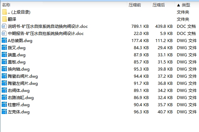Select 中期报告-矿压水自拍系统换向阀设计.doc file name
This screenshot has height=132, width=199.
46,34
